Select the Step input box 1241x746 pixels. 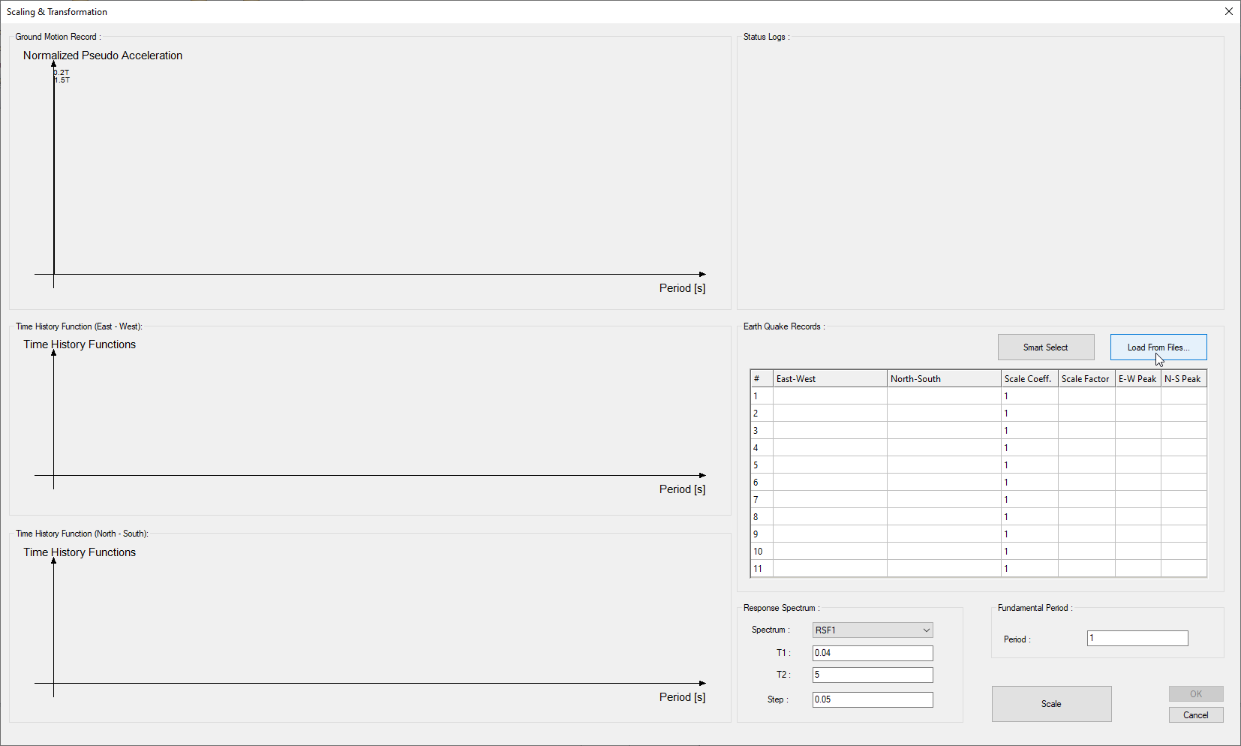point(872,699)
